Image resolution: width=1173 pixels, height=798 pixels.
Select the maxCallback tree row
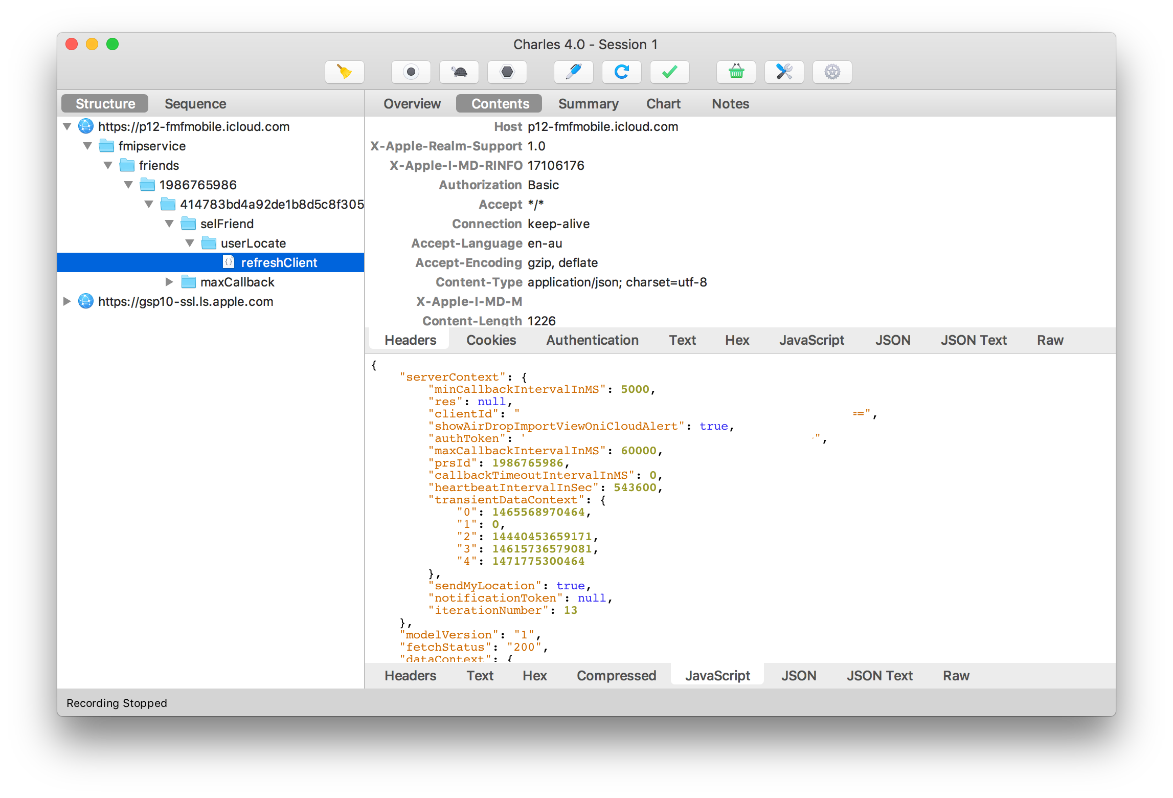pos(211,282)
